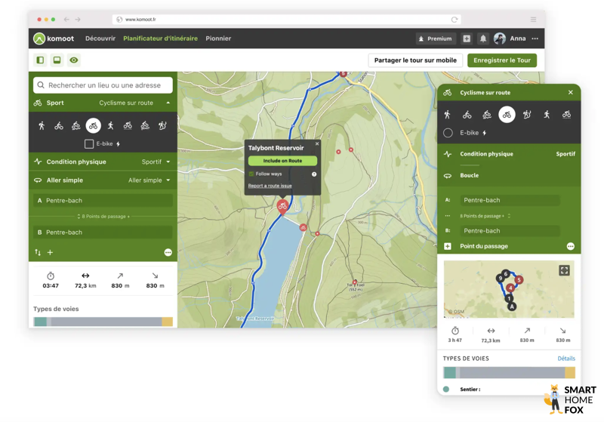Viewport: 604px width, 422px height.
Task: Select hiking icon in the mobile panel
Action: point(447,114)
